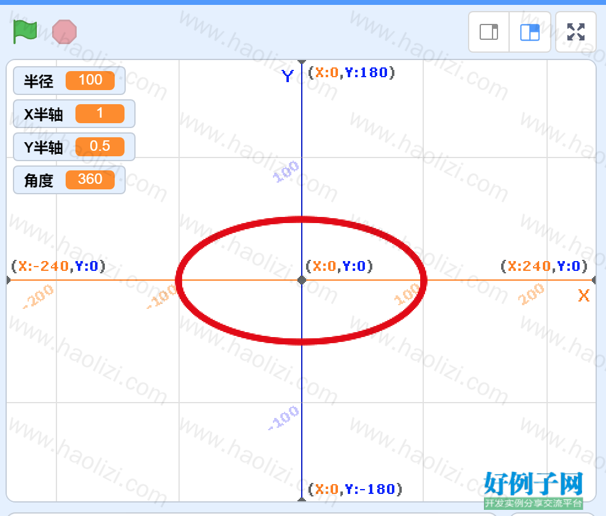The image size is (606, 516).
Task: Switch to large stage layout
Action: click(x=530, y=32)
